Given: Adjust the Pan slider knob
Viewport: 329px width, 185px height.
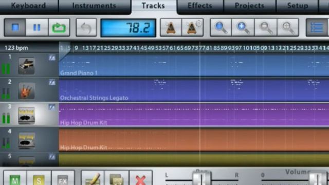Looking at the screenshot, I should 202,178.
